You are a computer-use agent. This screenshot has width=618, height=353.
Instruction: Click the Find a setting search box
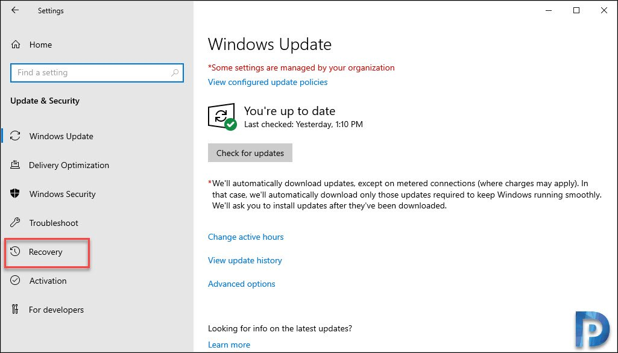(x=97, y=72)
